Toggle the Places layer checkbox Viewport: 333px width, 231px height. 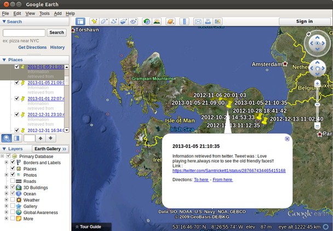click(13, 169)
